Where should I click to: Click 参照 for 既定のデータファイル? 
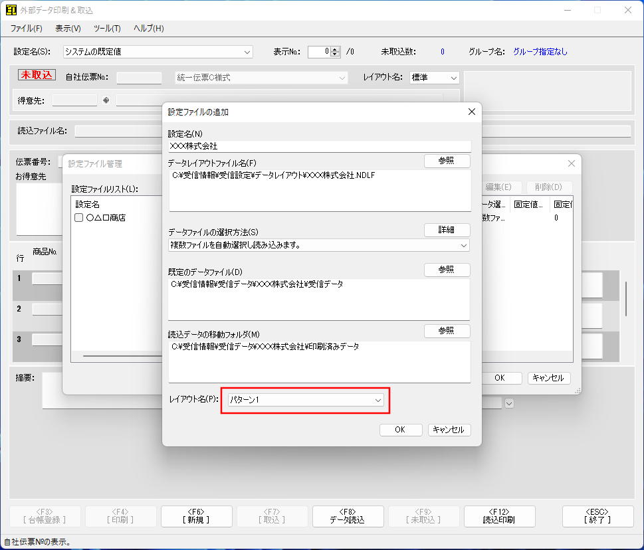(447, 270)
